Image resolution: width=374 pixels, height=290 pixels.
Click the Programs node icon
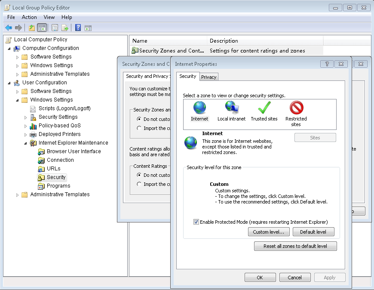click(41, 186)
